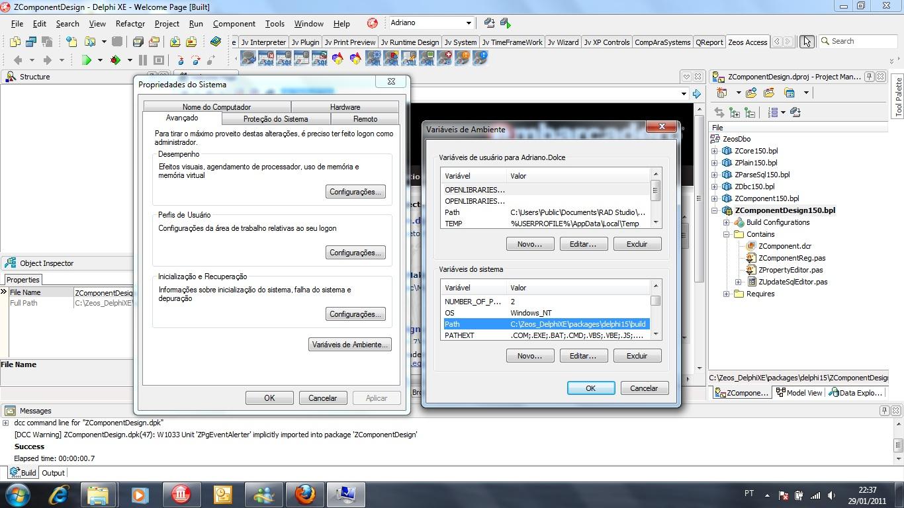Click the Program Reset stop icon
The height and width of the screenshot is (508, 904).
159,60
